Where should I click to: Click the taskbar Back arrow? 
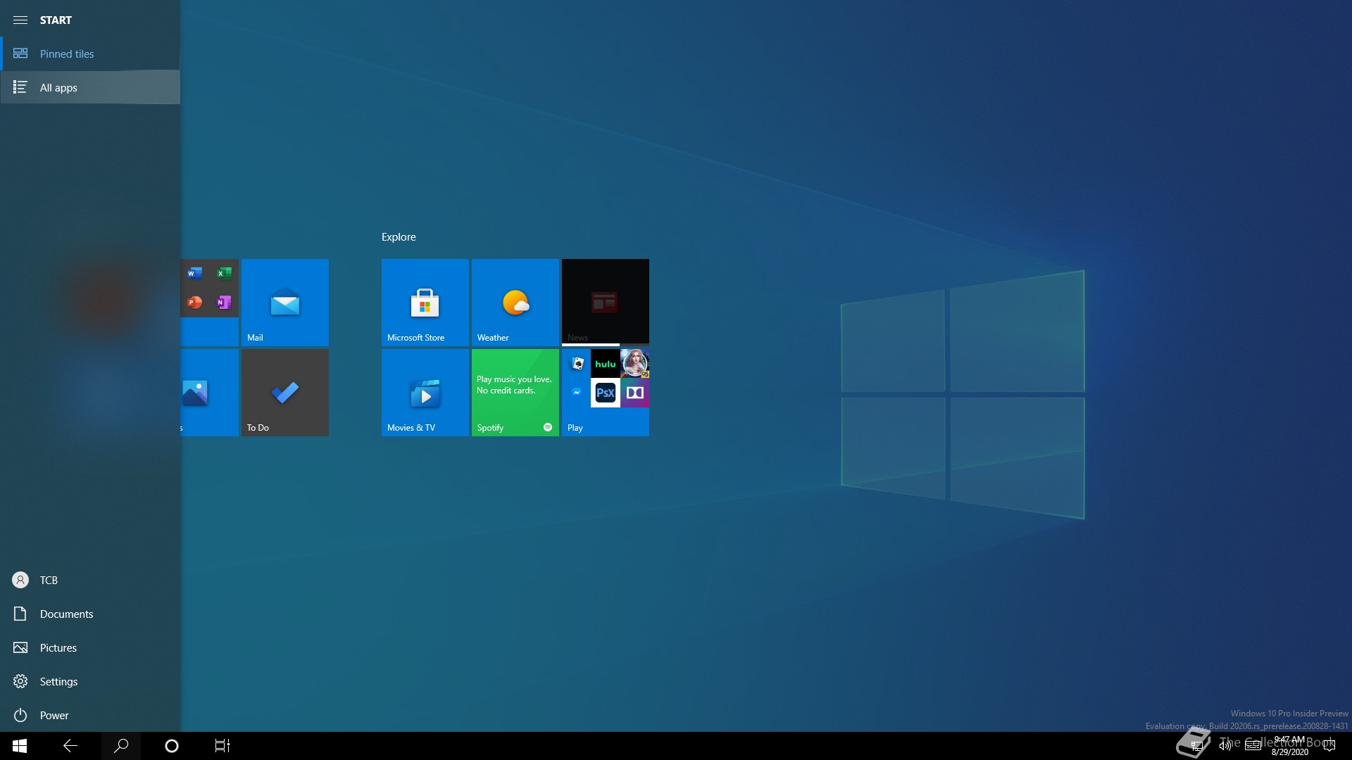coord(70,746)
